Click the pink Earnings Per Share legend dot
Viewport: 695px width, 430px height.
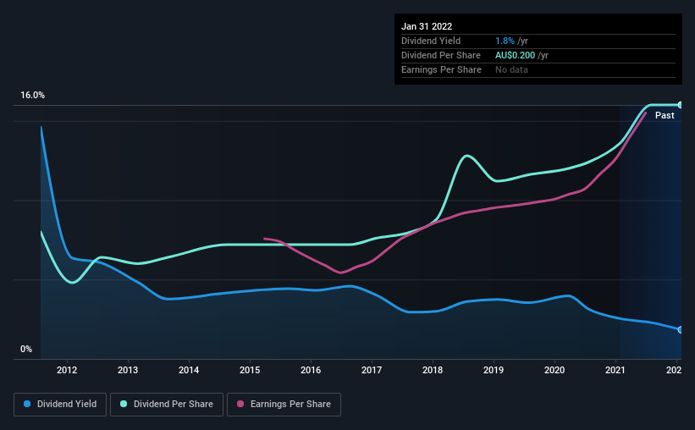[x=240, y=405]
